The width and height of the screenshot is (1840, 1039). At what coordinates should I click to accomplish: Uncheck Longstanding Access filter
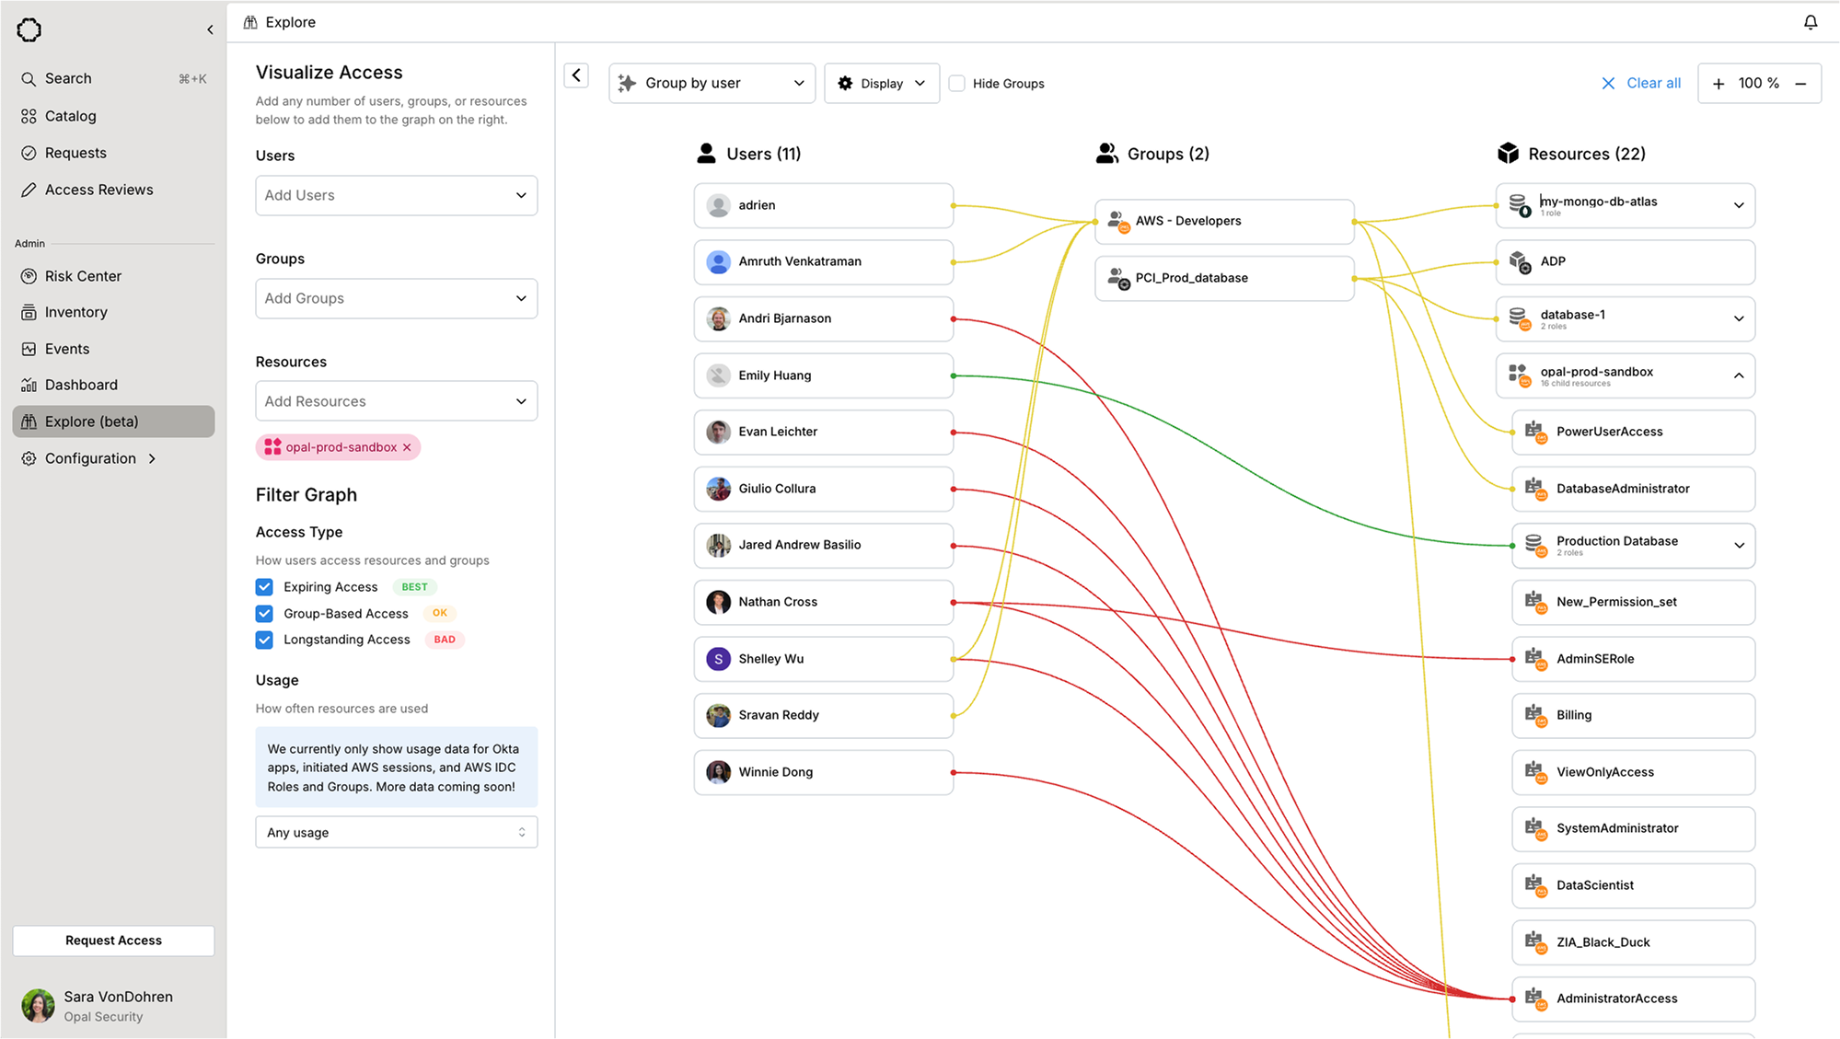pos(264,640)
